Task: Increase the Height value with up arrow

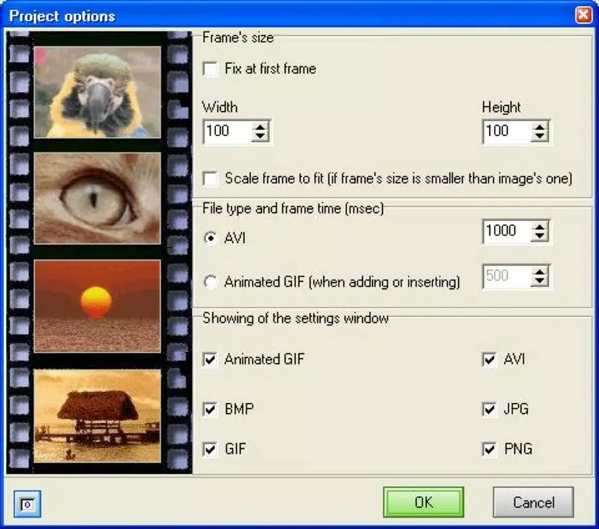Action: pos(539,127)
